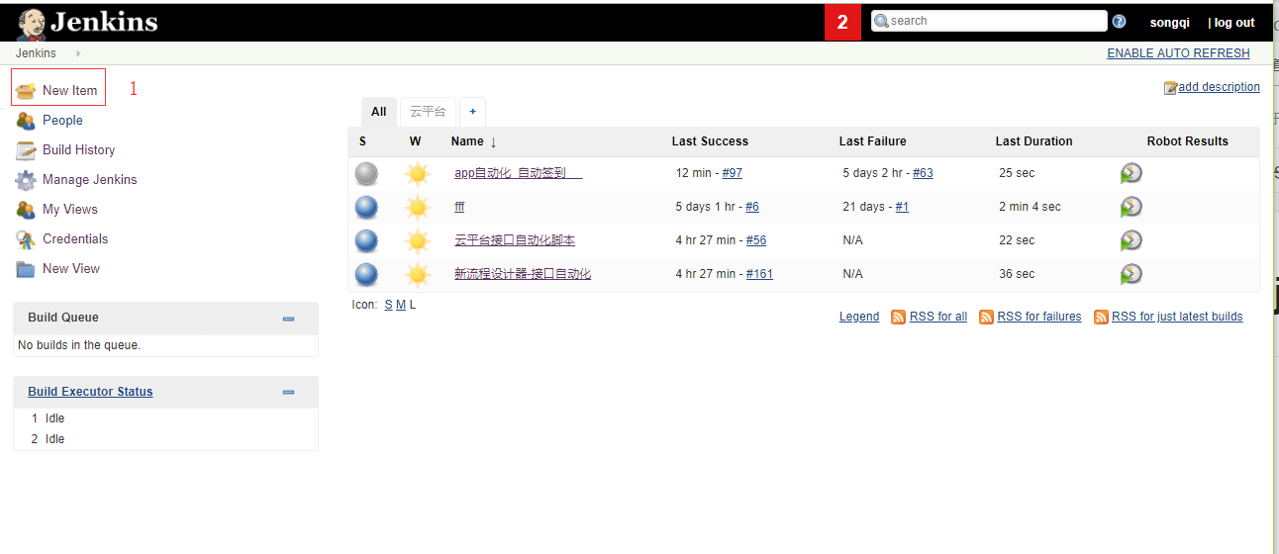Click the RSS for failures link text
This screenshot has height=554, width=1279.
(x=1039, y=317)
